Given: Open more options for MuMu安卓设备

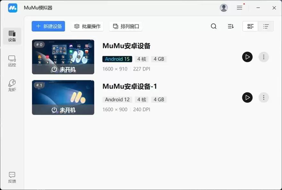Looking at the screenshot, I should click(x=264, y=57).
